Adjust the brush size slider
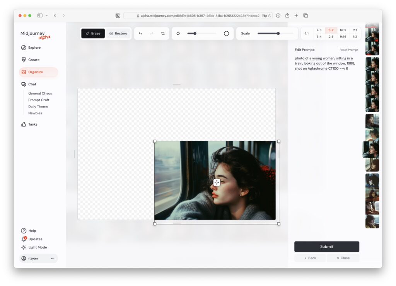Screen dimensions: 396x286 [x=201, y=33]
